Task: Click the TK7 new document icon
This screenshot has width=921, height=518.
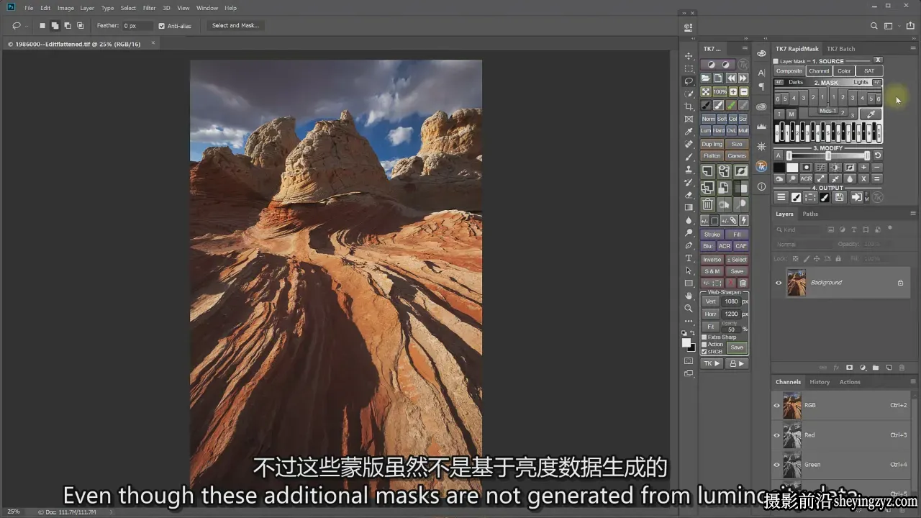Action: point(718,78)
